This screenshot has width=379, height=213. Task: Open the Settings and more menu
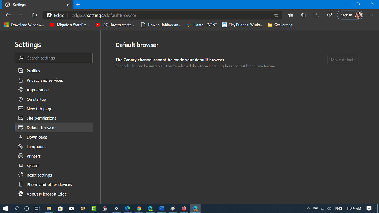[371, 15]
